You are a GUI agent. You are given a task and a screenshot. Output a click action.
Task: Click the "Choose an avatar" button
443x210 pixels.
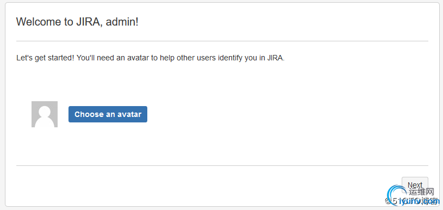[108, 114]
